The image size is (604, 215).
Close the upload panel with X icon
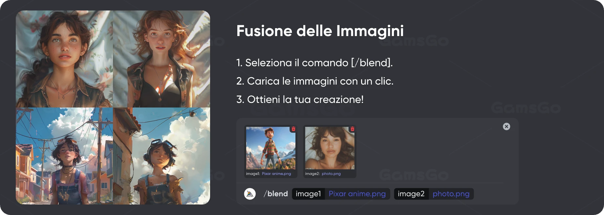tap(507, 127)
